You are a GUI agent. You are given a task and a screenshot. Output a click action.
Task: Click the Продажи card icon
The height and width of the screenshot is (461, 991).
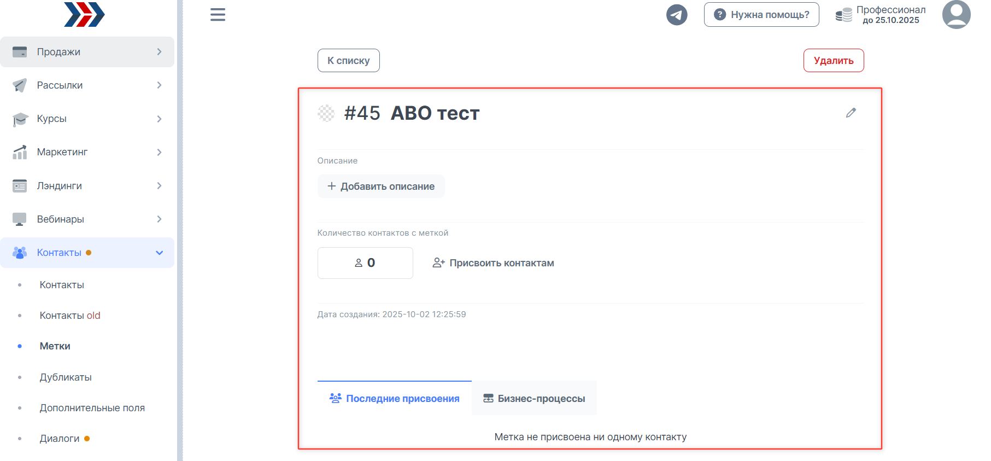[20, 52]
